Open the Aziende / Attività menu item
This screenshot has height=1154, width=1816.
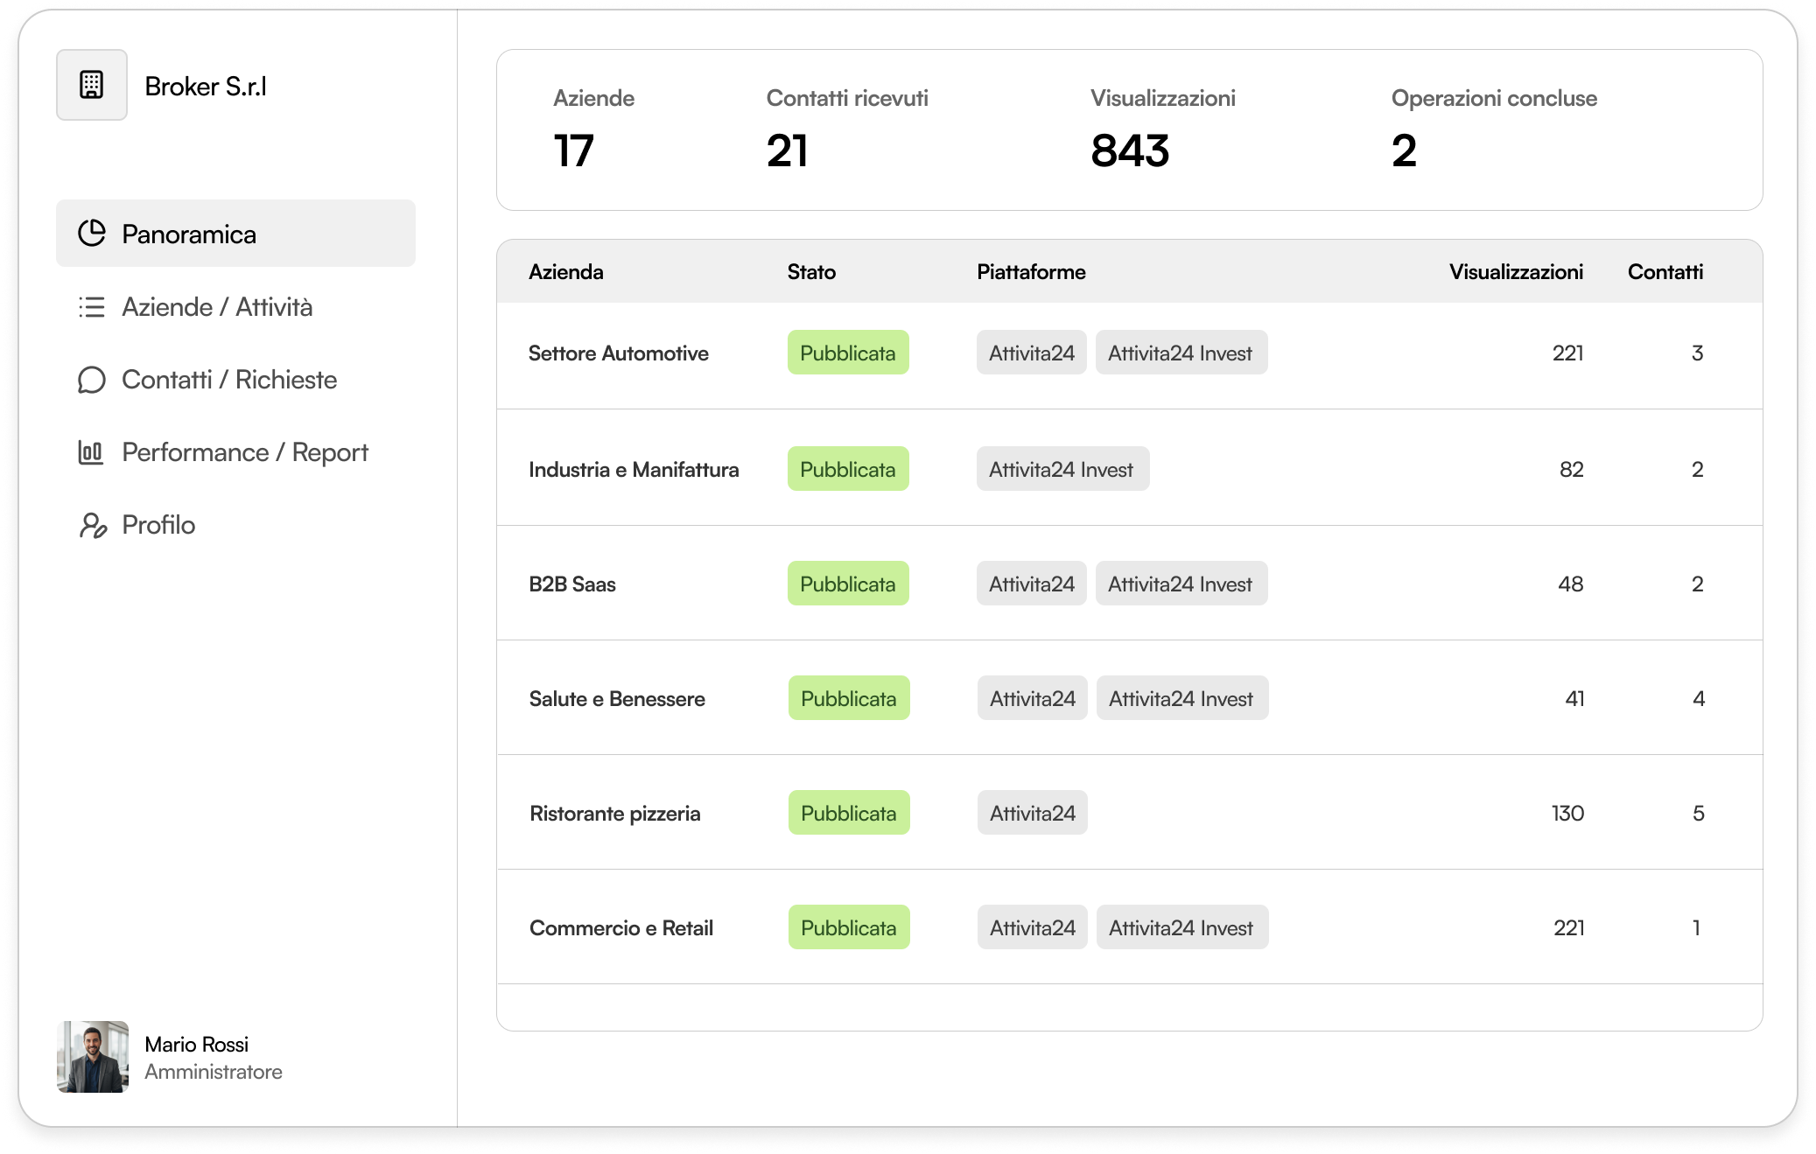point(217,307)
